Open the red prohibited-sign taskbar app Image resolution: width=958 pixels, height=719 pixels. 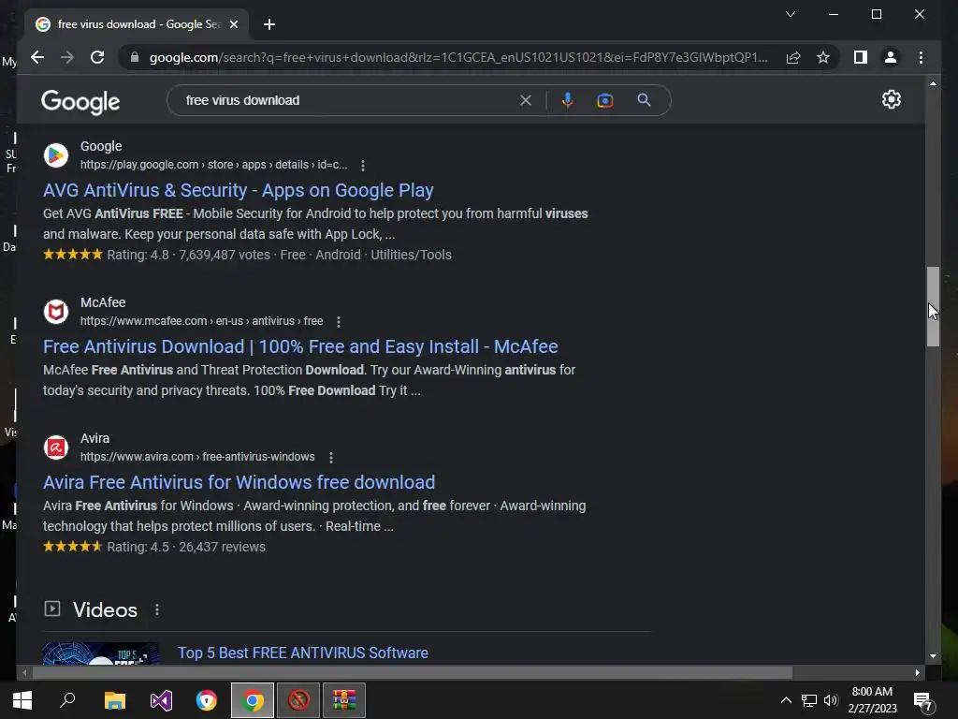click(298, 700)
